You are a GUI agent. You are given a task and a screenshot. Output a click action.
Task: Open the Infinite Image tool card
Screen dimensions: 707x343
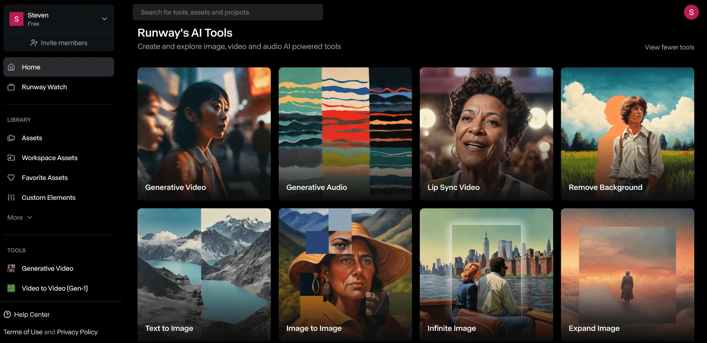[x=486, y=275]
